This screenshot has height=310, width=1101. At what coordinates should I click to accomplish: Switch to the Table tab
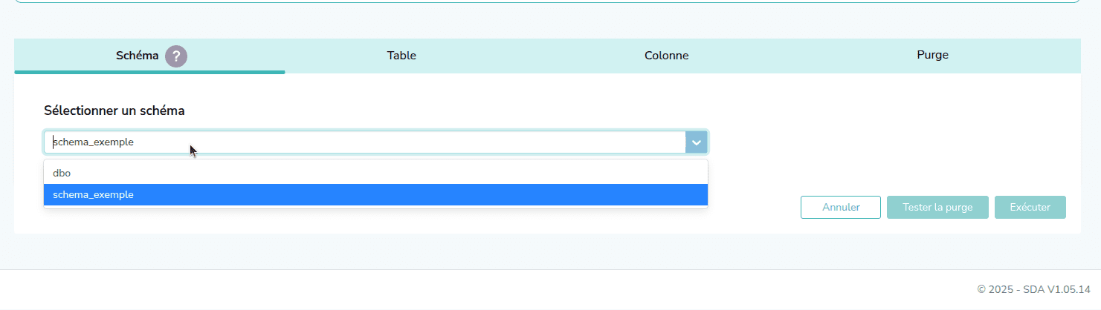pyautogui.click(x=401, y=56)
